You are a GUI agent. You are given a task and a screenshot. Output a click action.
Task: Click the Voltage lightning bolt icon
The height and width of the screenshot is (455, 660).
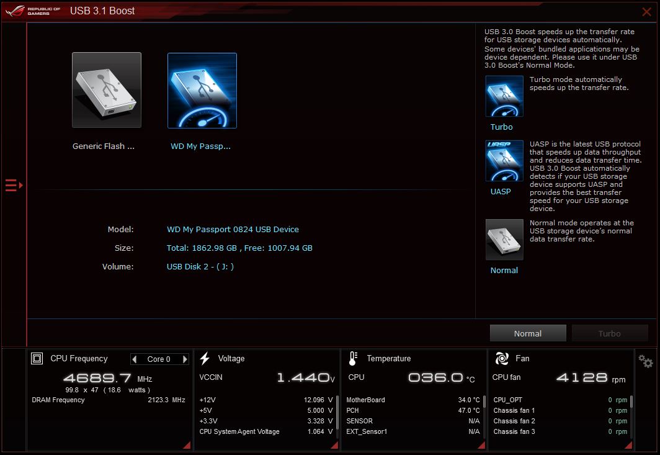point(205,358)
